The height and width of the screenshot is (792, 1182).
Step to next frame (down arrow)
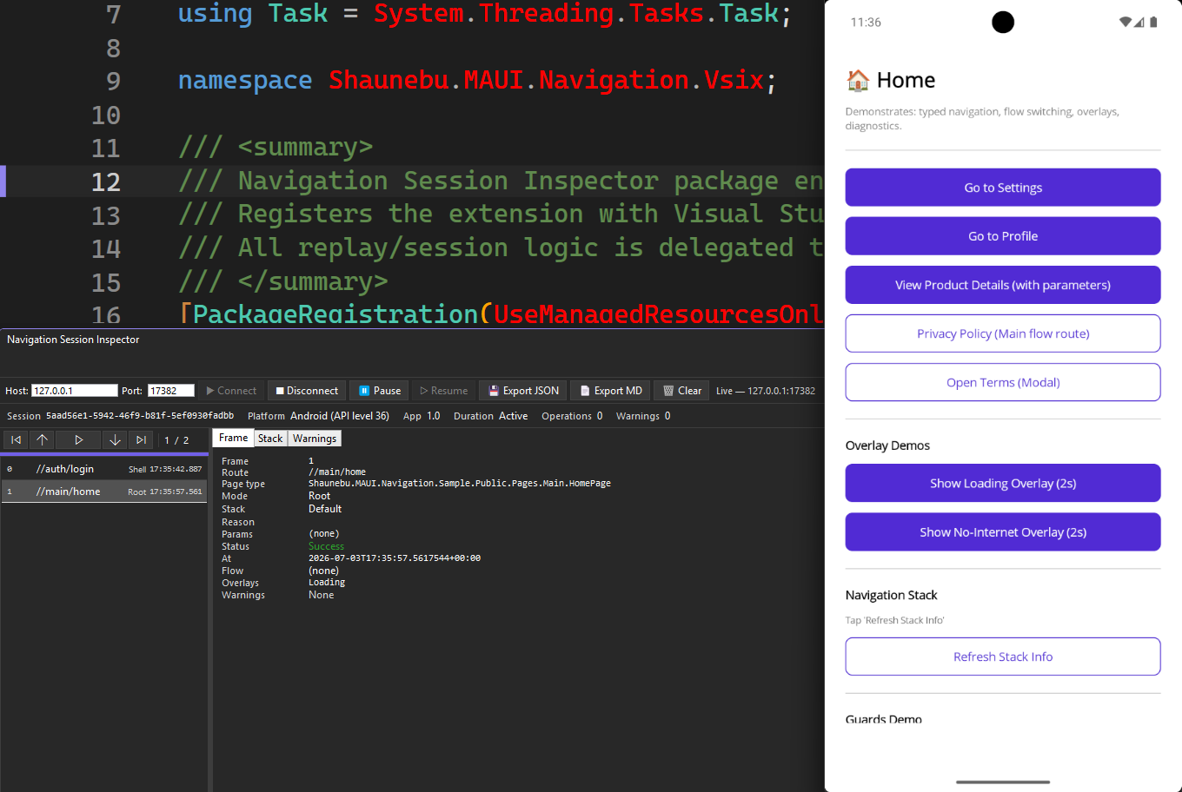(115, 440)
